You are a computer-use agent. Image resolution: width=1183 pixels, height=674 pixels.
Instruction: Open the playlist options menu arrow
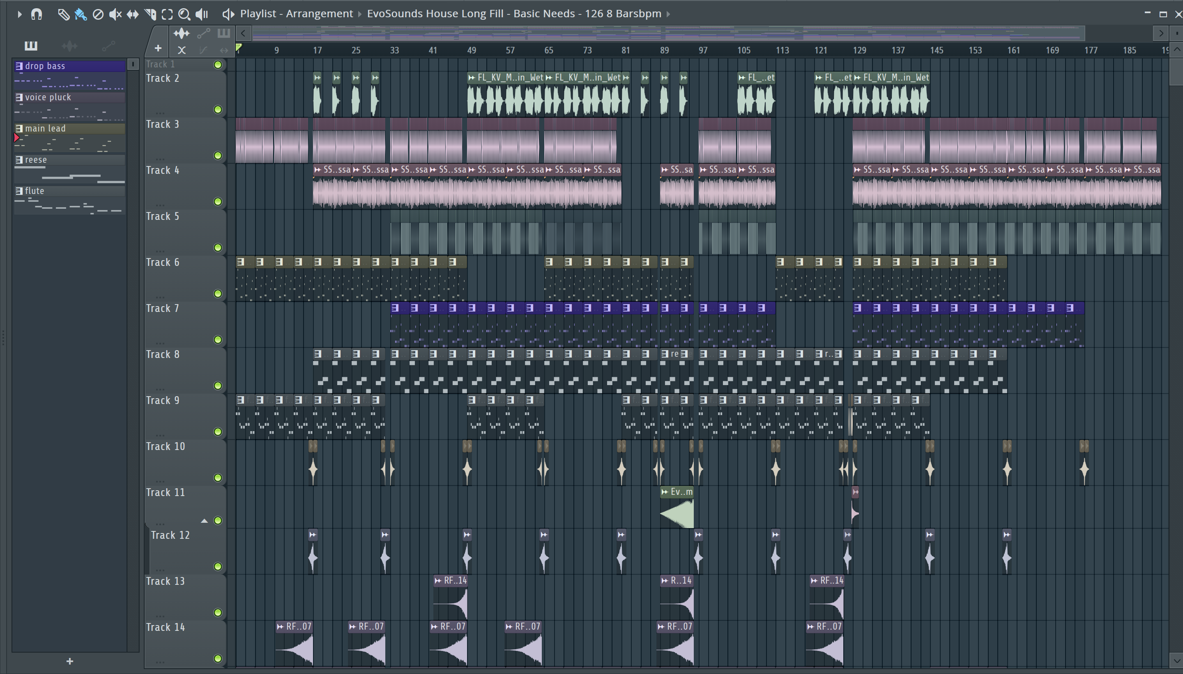tap(19, 14)
